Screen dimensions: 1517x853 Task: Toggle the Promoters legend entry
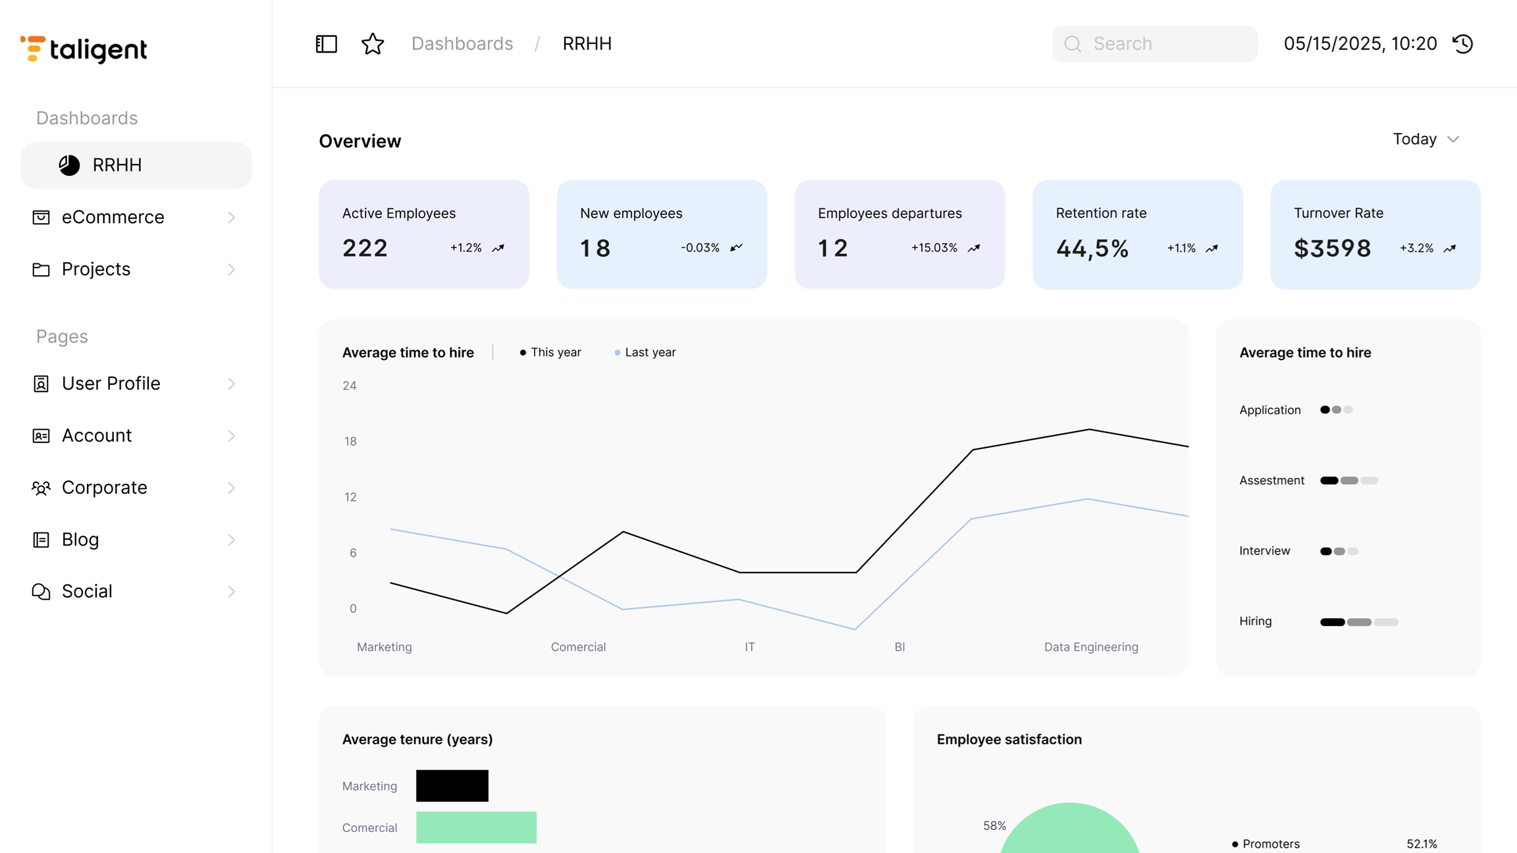pyautogui.click(x=1265, y=844)
